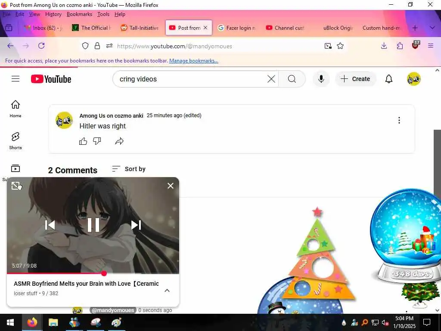
Task: Open the Bookmarks menu
Action: point(79,14)
